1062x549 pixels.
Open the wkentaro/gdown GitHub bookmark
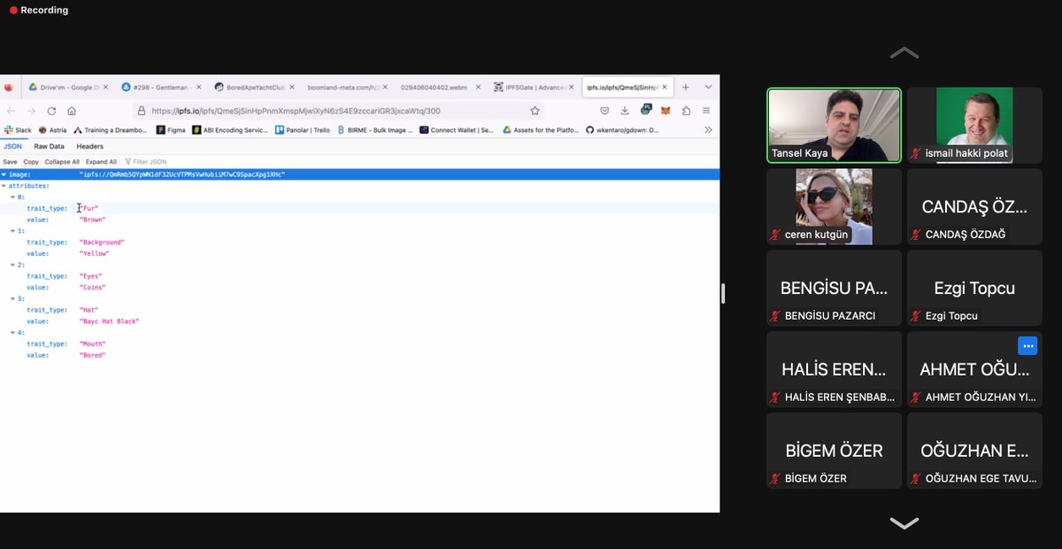click(623, 129)
